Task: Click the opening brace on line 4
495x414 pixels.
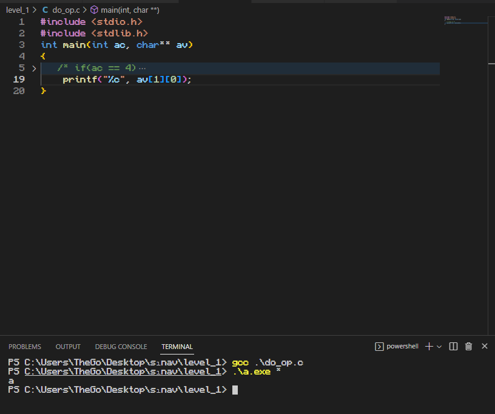Action: pyautogui.click(x=43, y=56)
